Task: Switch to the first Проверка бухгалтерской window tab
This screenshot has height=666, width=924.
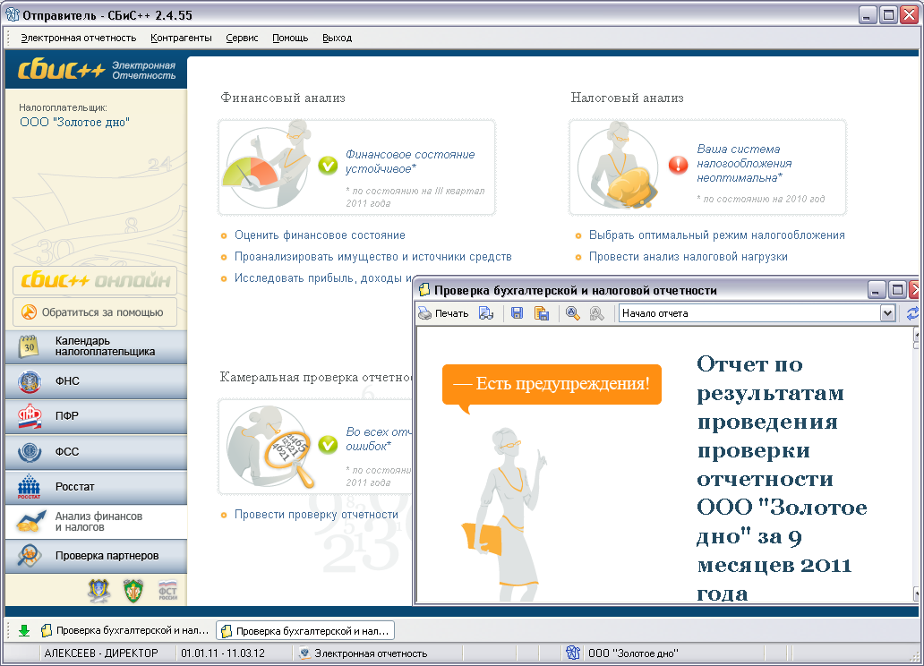Action: [x=125, y=630]
